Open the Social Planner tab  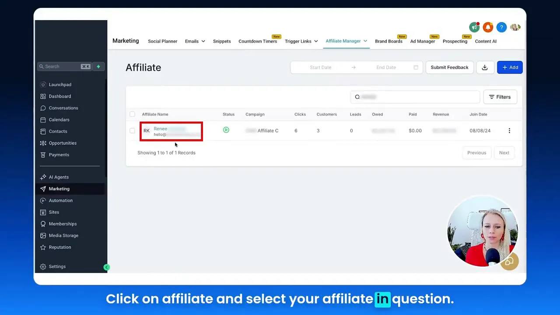coord(162,41)
